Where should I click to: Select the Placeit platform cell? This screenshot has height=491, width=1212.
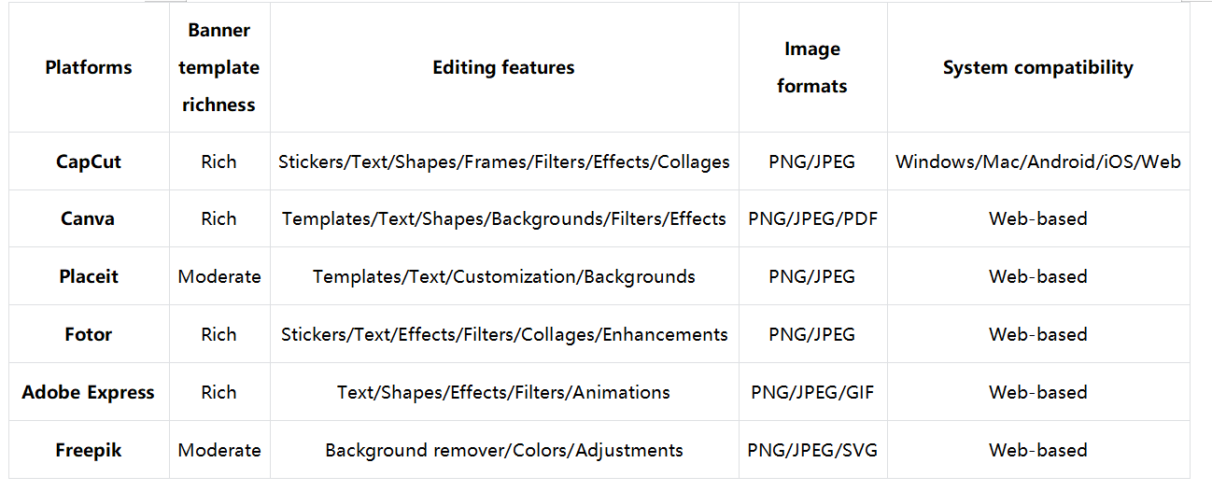pos(89,276)
